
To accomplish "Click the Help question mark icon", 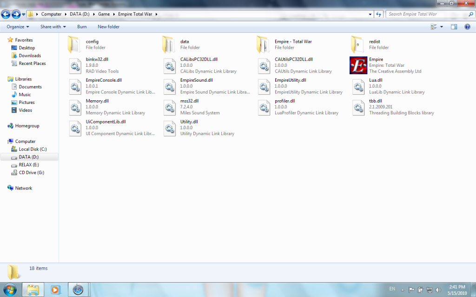I will coord(467,27).
